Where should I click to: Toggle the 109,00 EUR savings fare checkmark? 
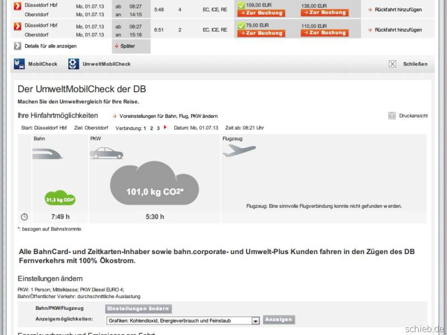241,6
